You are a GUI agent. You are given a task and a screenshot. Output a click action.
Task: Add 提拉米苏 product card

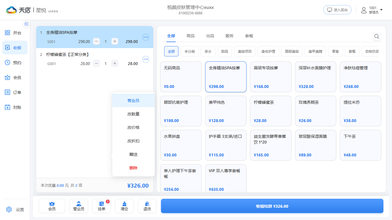(360, 111)
